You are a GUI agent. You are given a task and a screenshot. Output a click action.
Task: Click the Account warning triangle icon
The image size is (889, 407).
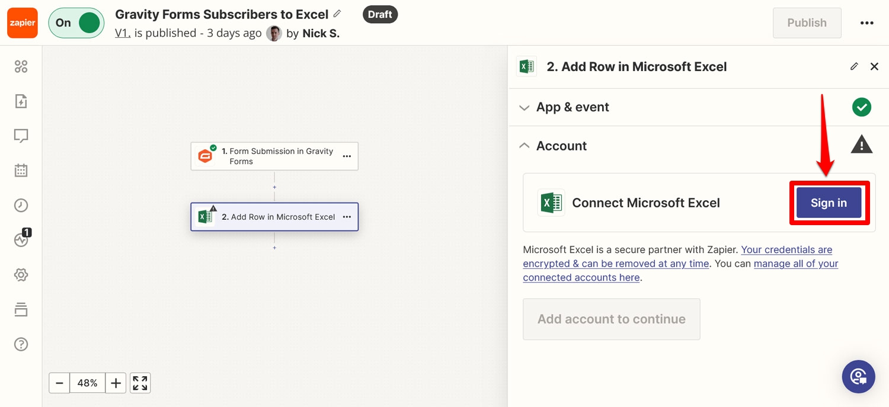click(x=862, y=145)
